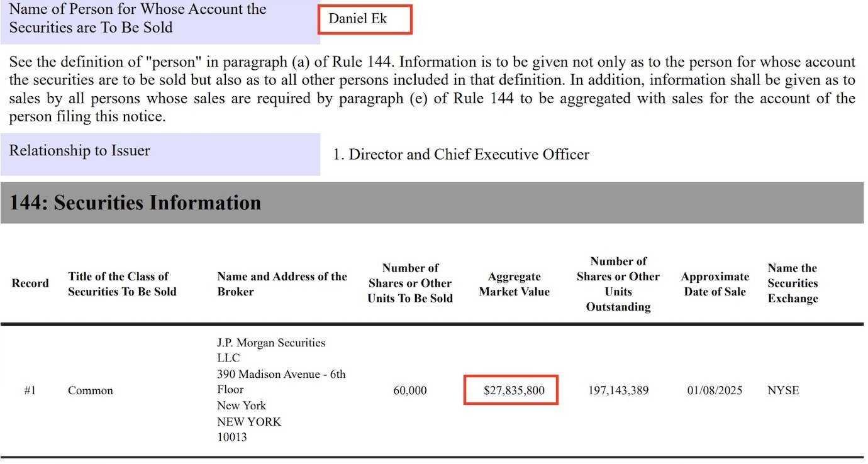The height and width of the screenshot is (464, 868).
Task: Click the Approximate Date of Sale header
Action: 715,284
